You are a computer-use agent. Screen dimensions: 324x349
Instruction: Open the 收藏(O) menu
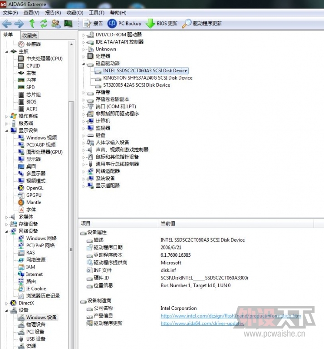click(75, 13)
